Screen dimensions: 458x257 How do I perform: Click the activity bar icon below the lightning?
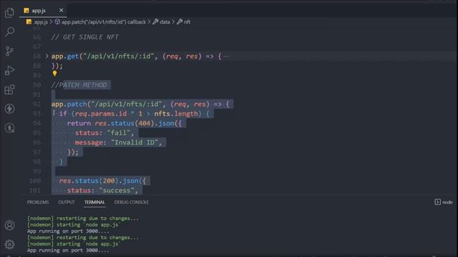pyautogui.click(x=9, y=128)
